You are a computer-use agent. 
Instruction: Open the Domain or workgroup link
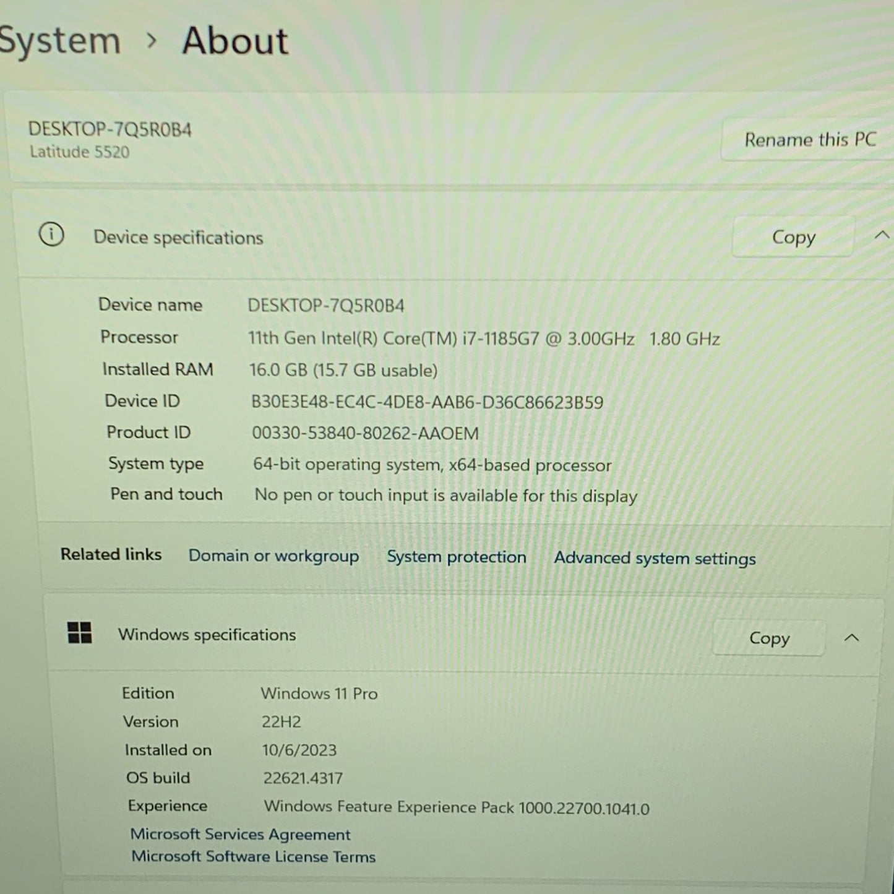pyautogui.click(x=273, y=556)
